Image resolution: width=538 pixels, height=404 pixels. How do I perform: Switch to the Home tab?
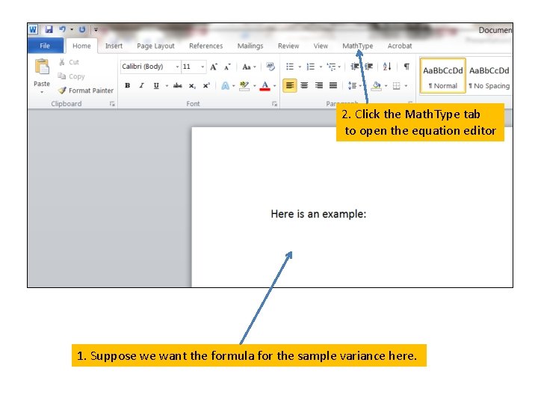pyautogui.click(x=81, y=46)
